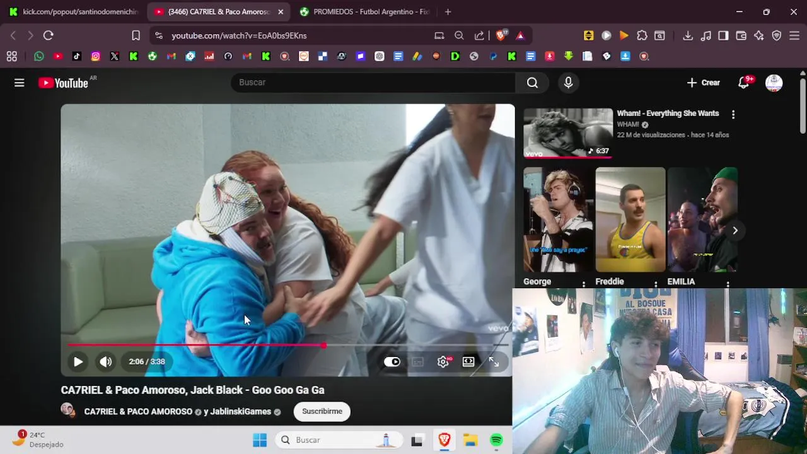This screenshot has height=454, width=807.
Task: Open the YouTube hamburger guide menu
Action: click(20, 83)
